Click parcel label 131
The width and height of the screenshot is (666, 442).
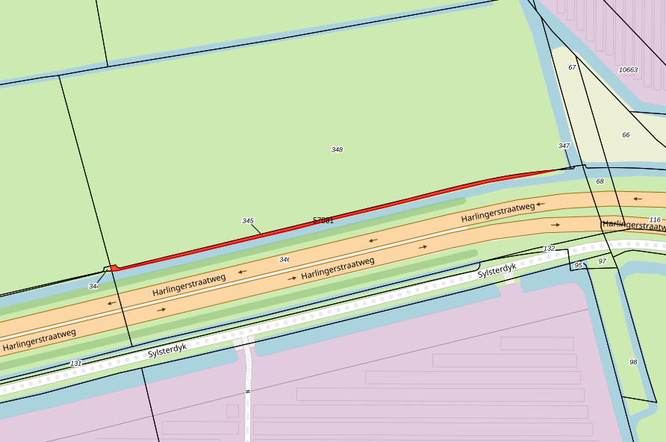point(75,363)
